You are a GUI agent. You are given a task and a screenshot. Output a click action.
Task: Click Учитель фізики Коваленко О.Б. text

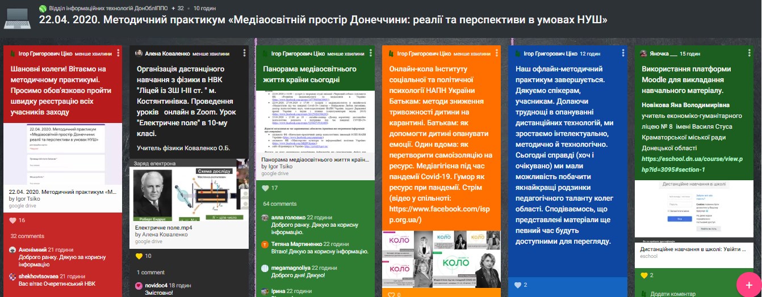(183, 148)
